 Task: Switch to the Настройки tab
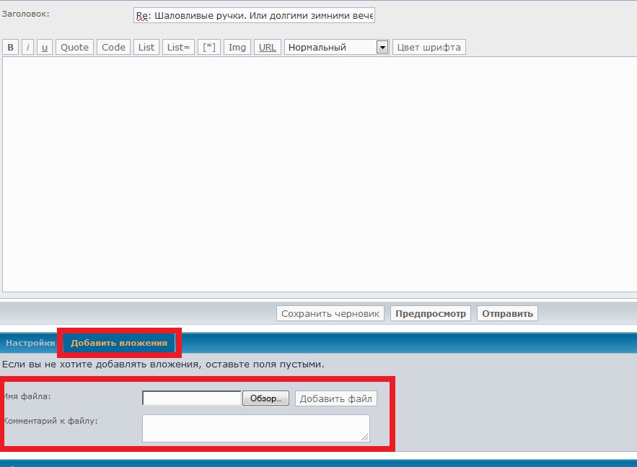[30, 343]
